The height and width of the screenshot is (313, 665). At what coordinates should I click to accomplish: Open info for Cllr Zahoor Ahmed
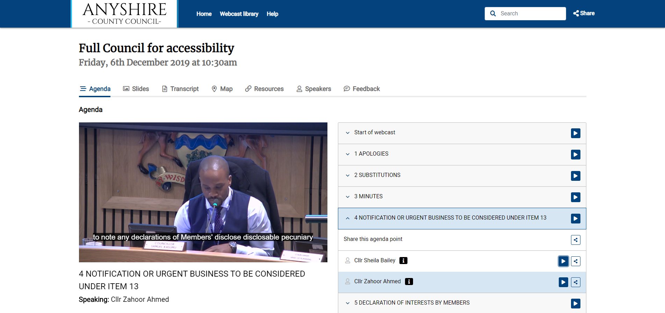tap(409, 282)
